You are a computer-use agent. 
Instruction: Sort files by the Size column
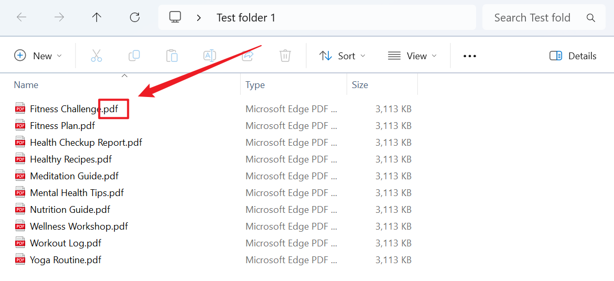[360, 85]
